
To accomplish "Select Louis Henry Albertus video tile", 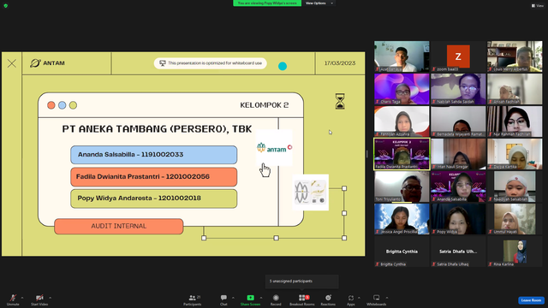I will pos(515,56).
